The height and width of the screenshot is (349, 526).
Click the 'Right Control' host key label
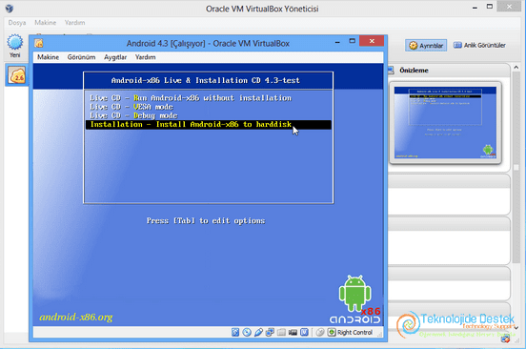tap(354, 332)
